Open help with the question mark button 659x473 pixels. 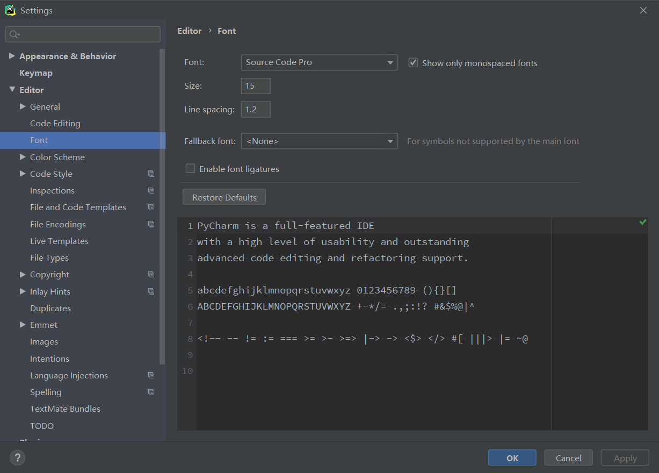[x=17, y=458]
